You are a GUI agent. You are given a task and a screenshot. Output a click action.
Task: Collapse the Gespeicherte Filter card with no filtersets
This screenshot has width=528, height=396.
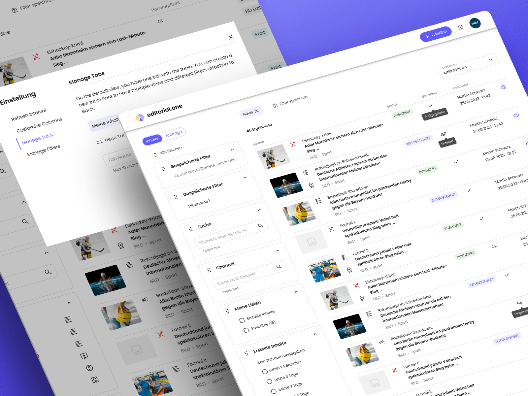[233, 149]
